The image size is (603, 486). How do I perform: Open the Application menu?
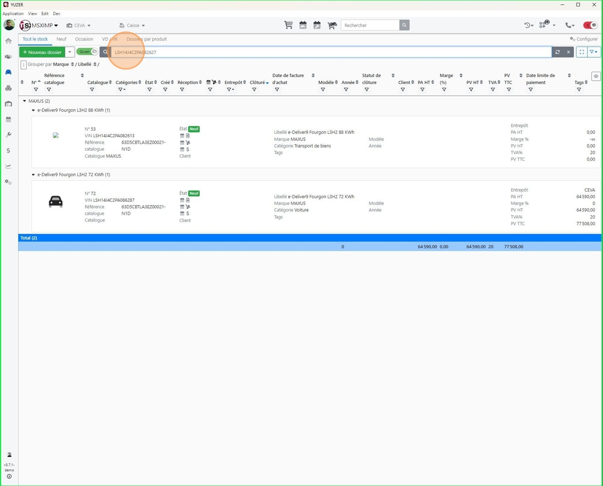tap(13, 13)
